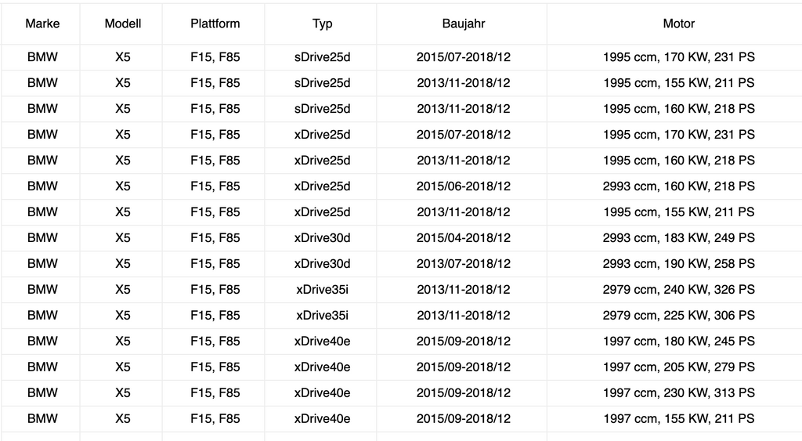
Task: Select the Plattform column header
Action: pos(215,23)
